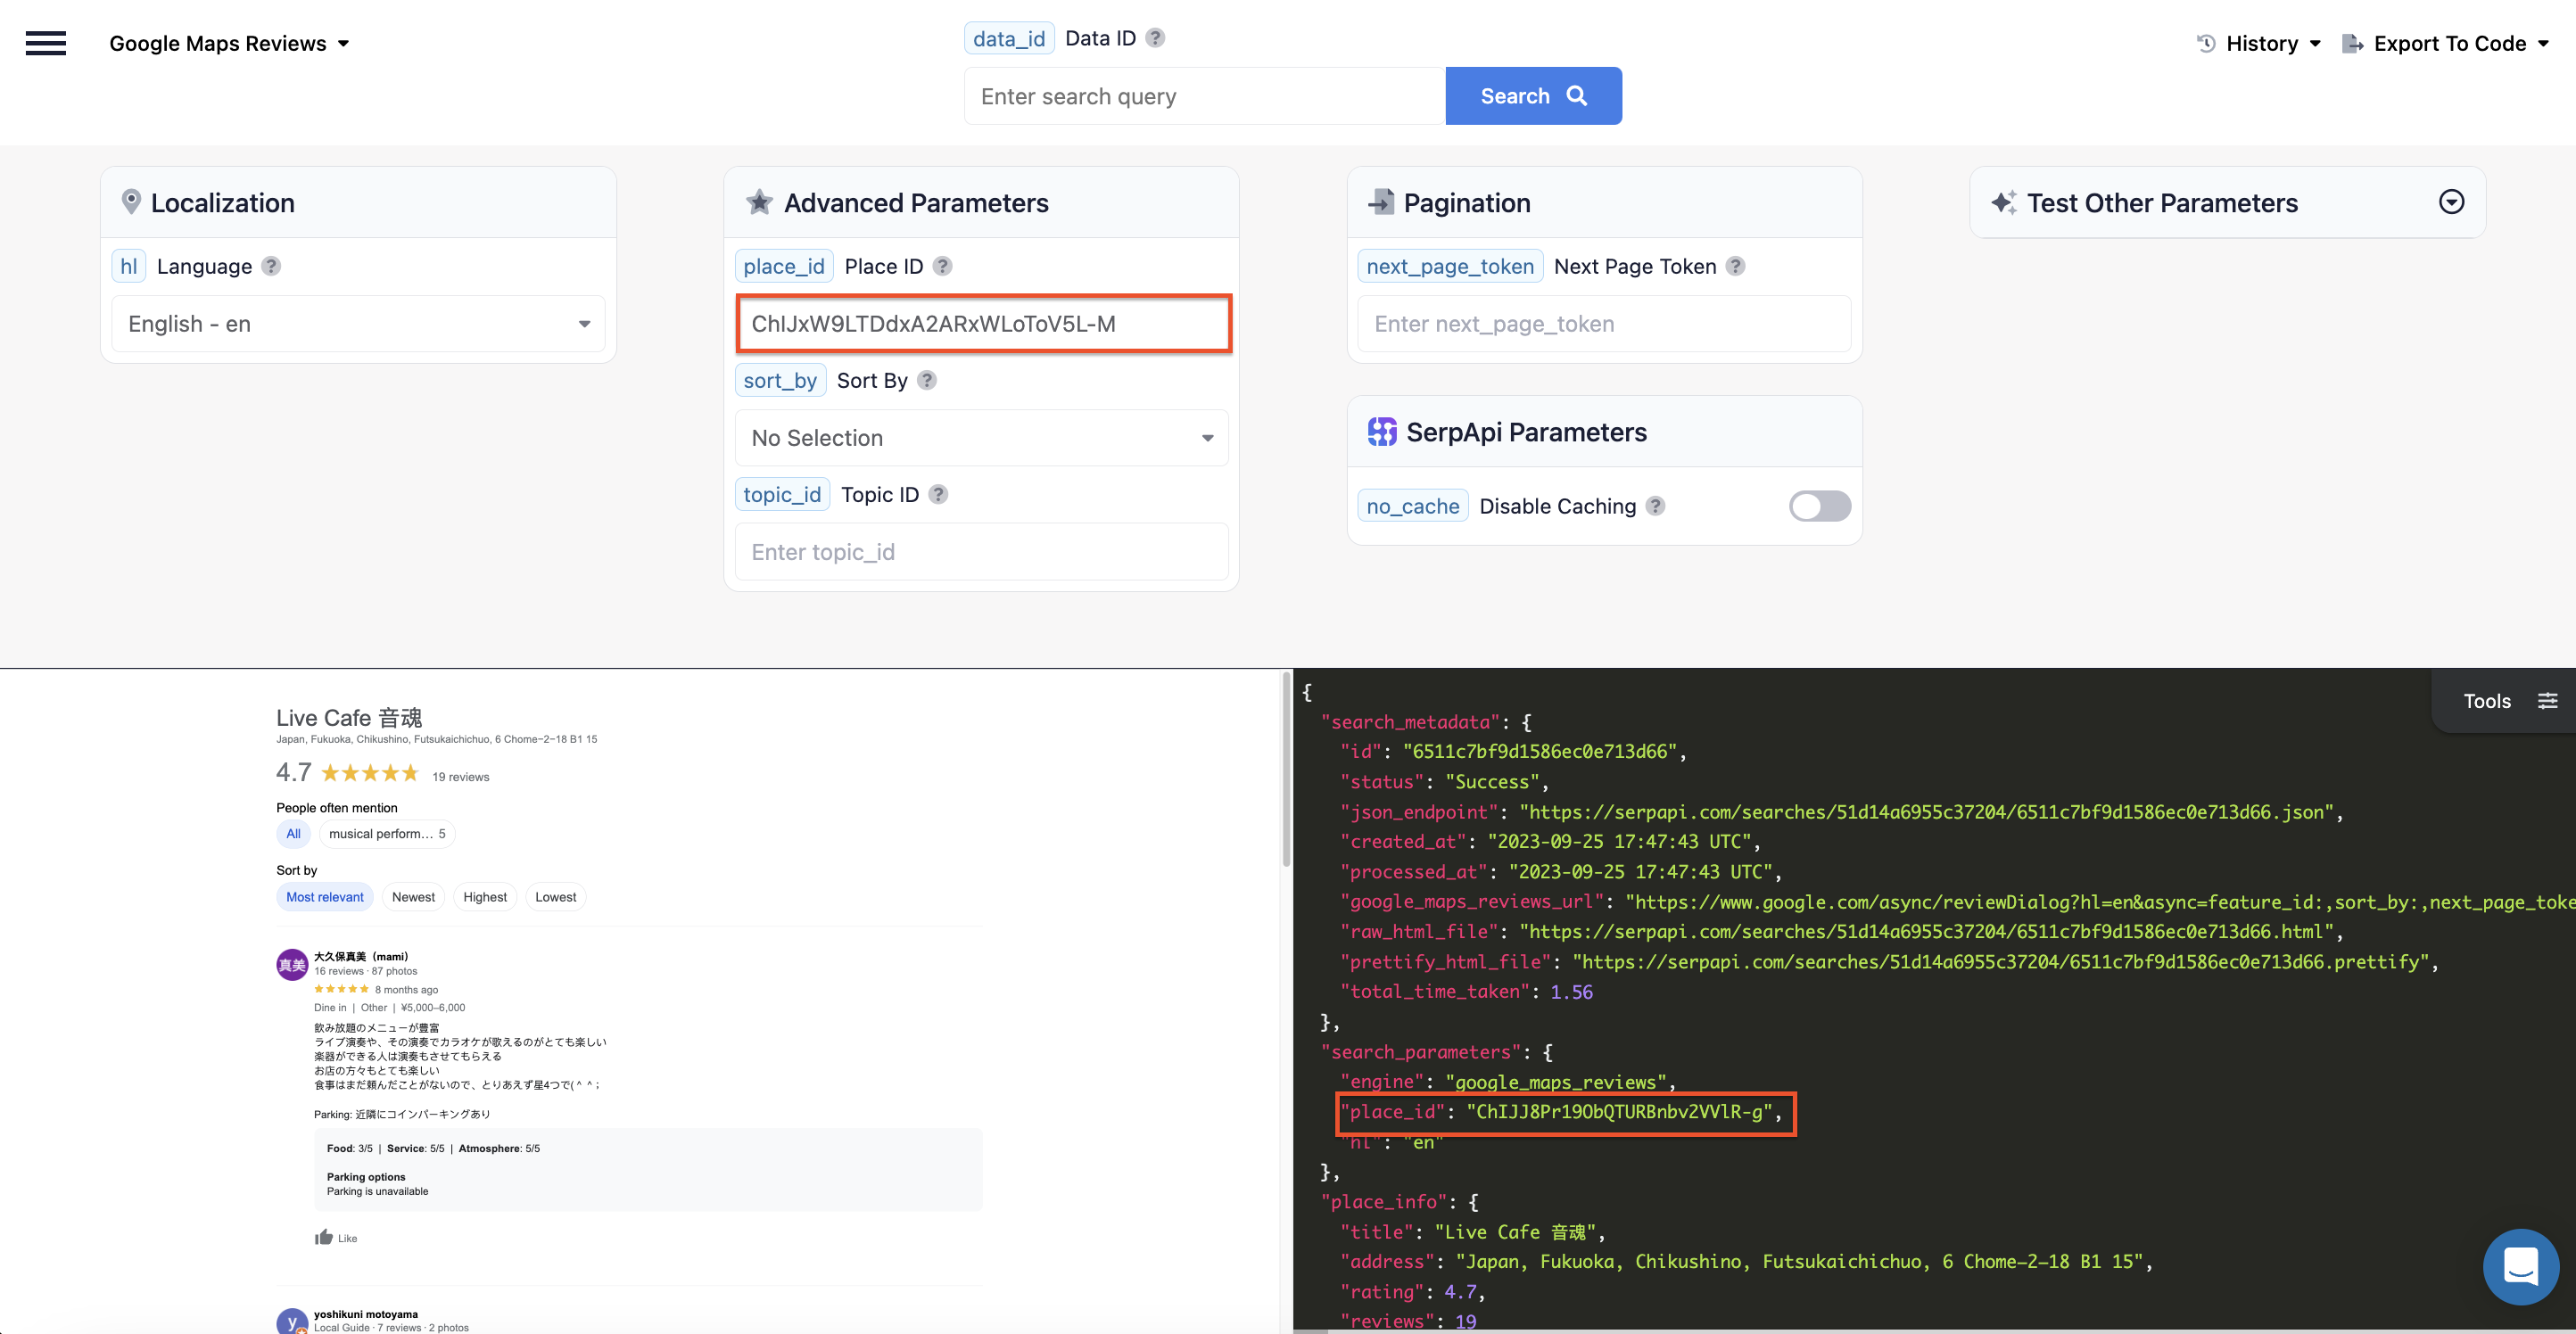The image size is (2576, 1334).
Task: Open the Tools filter panel icon
Action: tap(2548, 700)
